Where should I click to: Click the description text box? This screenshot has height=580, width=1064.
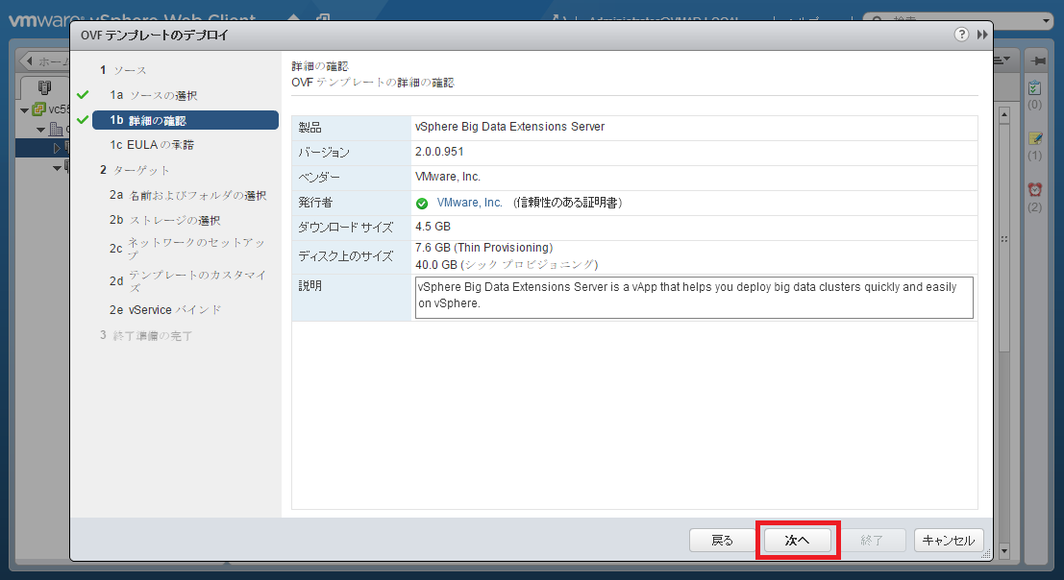694,297
